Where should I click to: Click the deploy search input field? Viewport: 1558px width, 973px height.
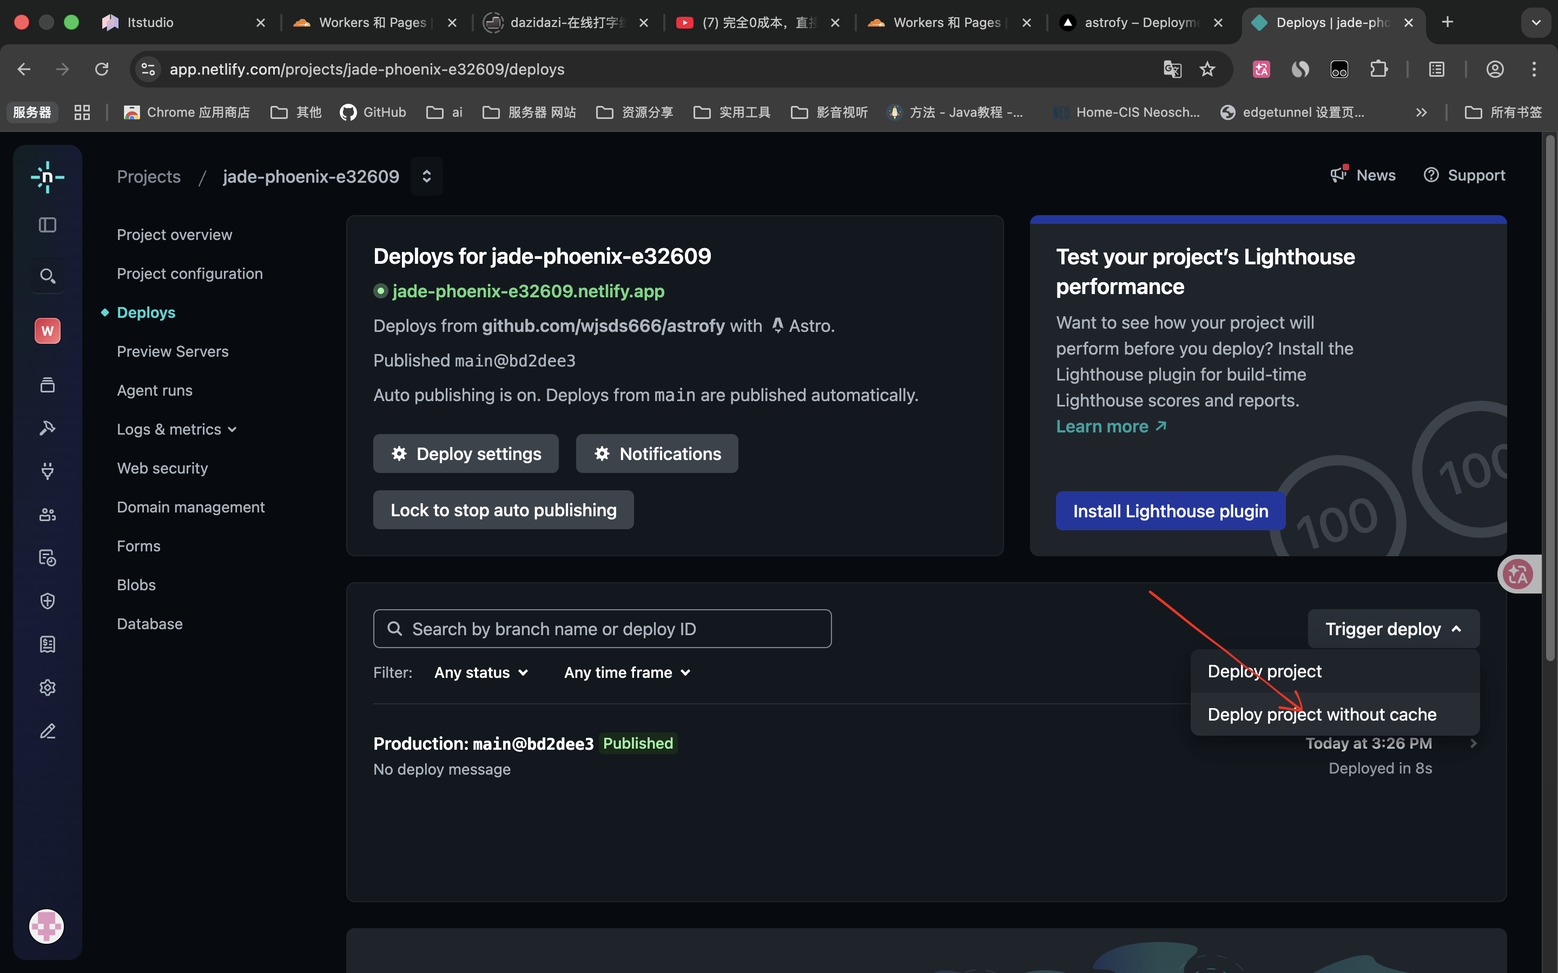click(602, 629)
